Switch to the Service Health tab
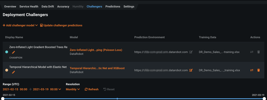This screenshot has width=267, height=100. click(29, 6)
